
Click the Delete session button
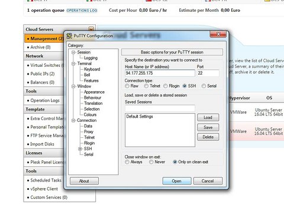208,137
